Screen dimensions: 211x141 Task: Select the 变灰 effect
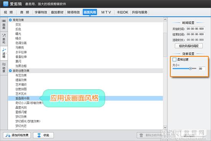pyautogui.click(x=18, y=25)
